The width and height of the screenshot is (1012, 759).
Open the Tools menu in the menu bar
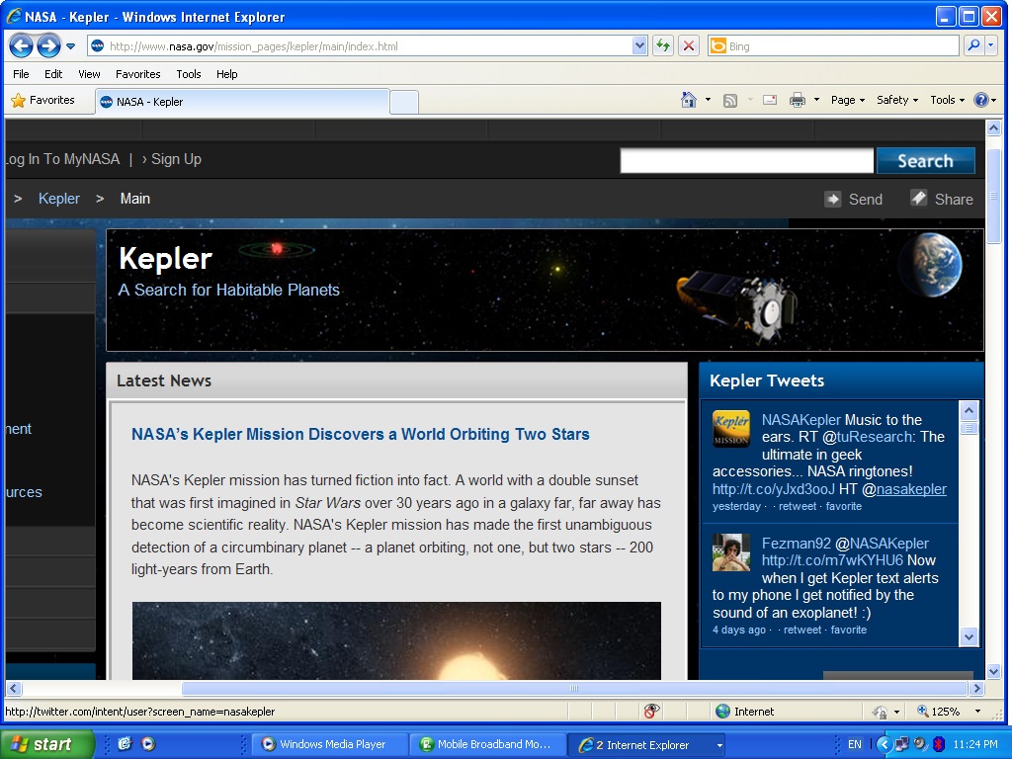[189, 74]
